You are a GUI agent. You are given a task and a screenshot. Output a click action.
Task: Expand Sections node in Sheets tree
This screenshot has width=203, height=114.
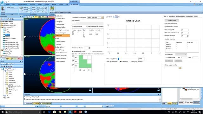tap(5, 84)
